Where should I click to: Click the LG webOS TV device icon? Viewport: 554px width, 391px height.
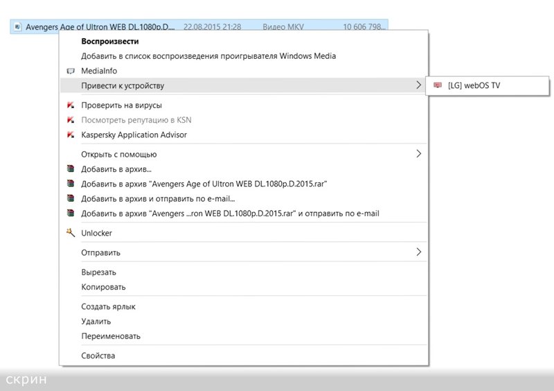pyautogui.click(x=437, y=85)
